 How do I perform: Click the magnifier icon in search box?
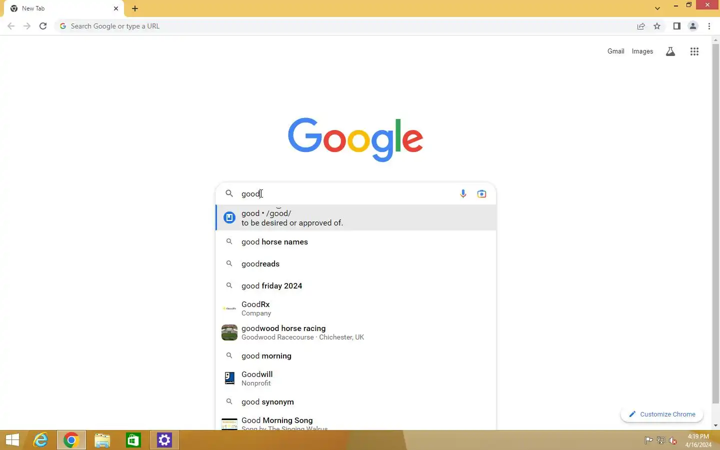coord(229,193)
